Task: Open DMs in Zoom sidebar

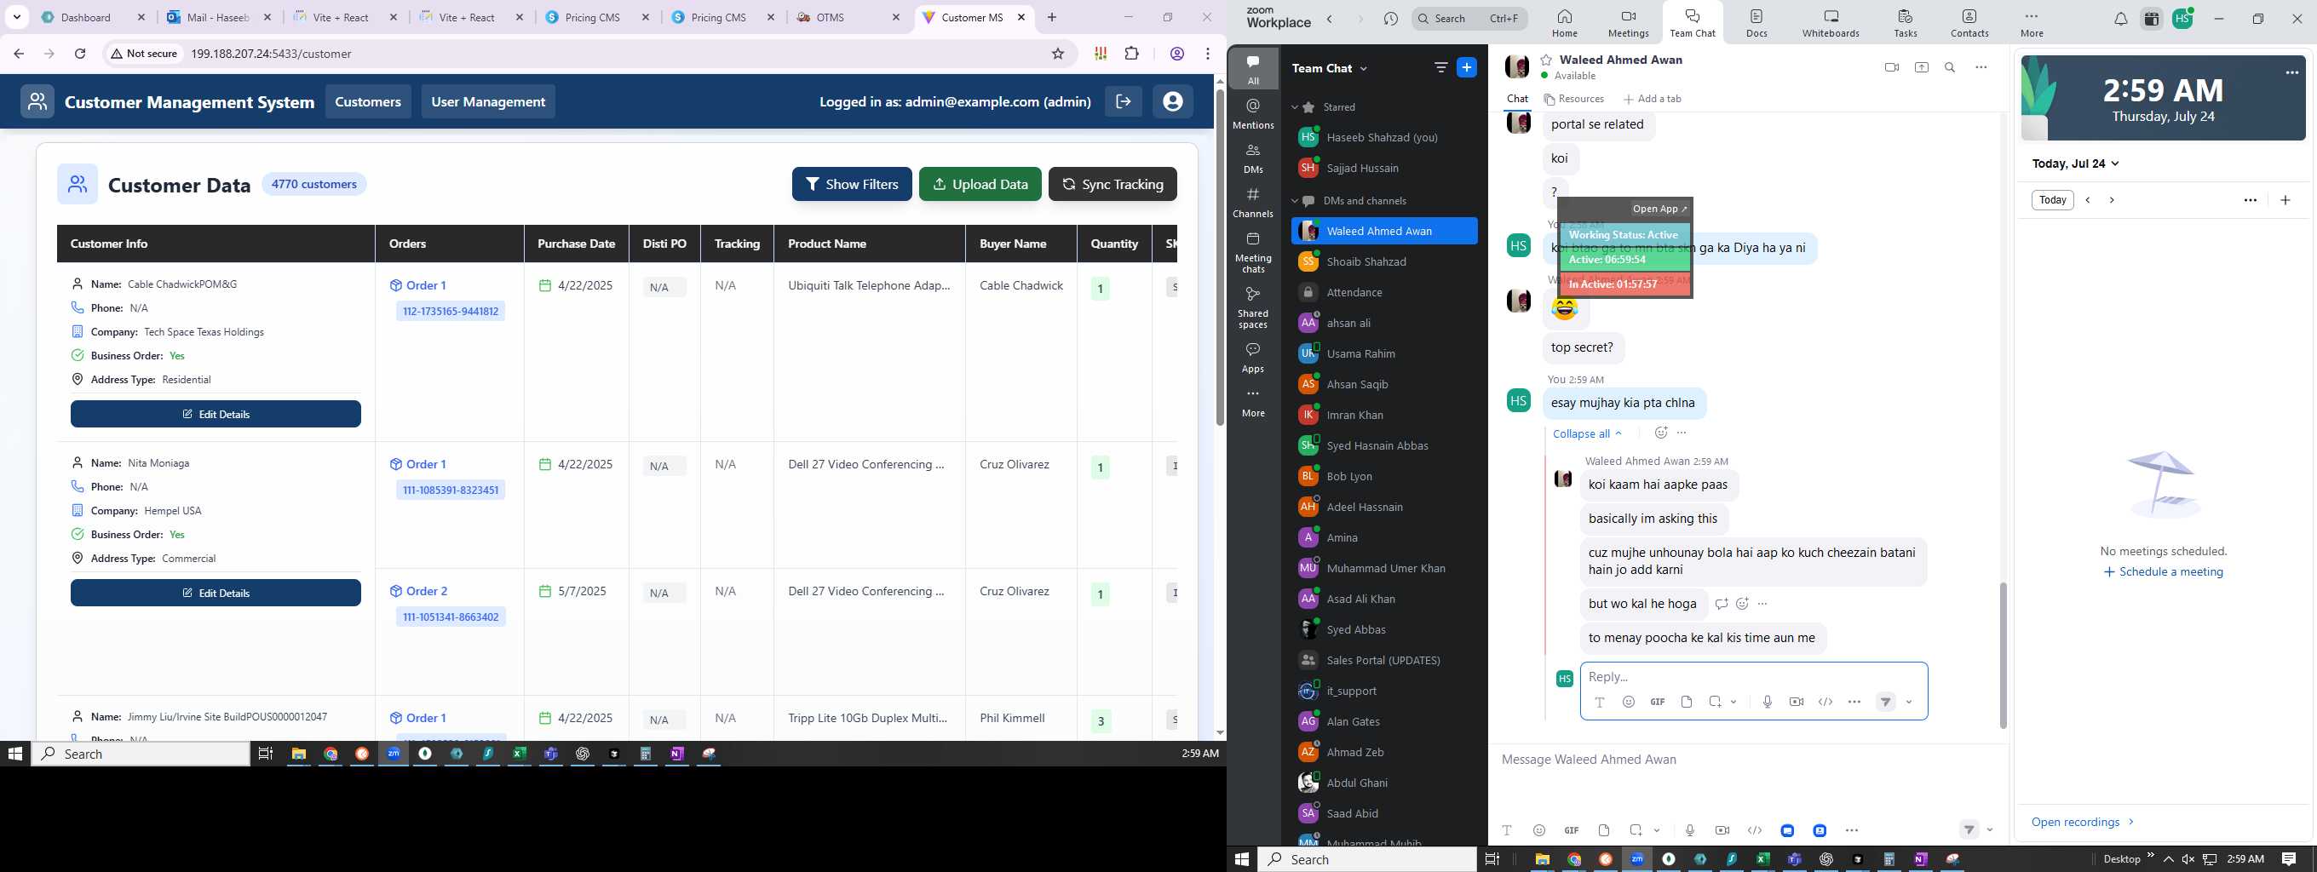Action: 1253,158
